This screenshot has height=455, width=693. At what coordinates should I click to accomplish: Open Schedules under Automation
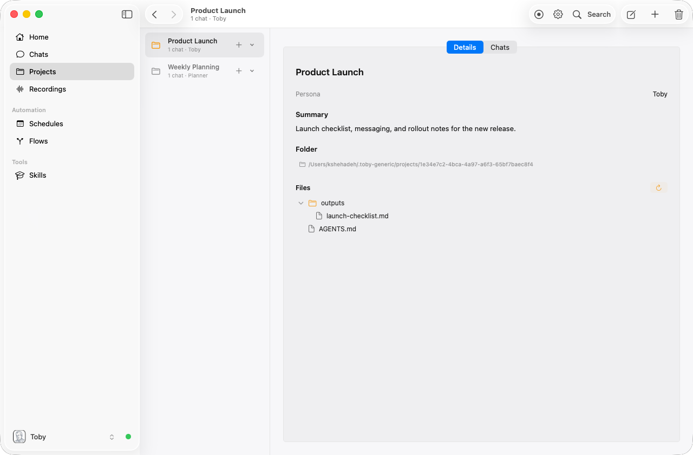pos(72,123)
